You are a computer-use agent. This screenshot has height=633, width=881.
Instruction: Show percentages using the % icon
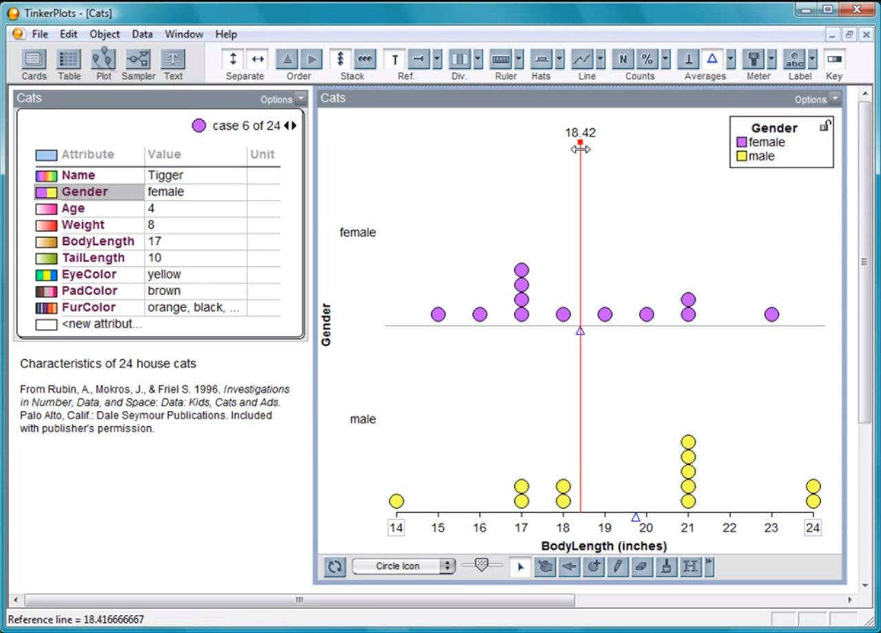tap(645, 60)
